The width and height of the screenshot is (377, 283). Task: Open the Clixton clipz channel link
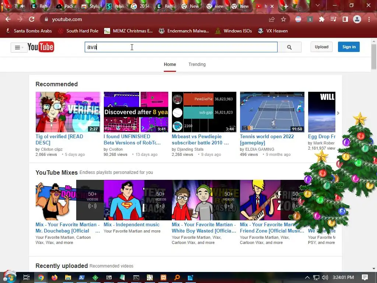click(x=52, y=149)
